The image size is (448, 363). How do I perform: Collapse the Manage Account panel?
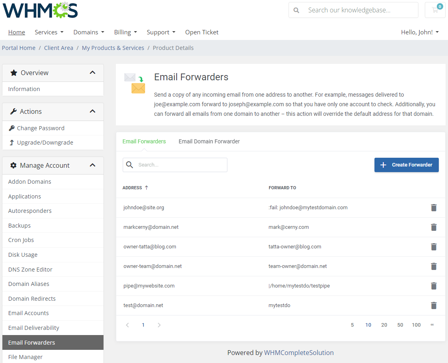(x=92, y=165)
